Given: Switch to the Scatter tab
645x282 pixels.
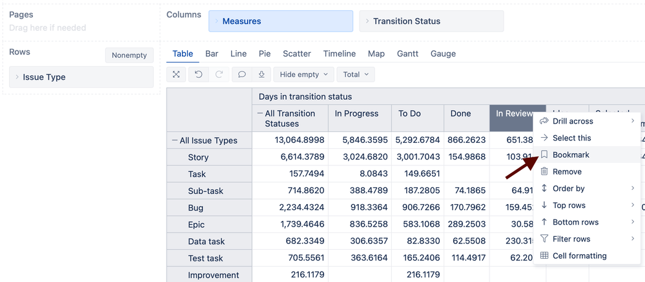Looking at the screenshot, I should (x=297, y=54).
